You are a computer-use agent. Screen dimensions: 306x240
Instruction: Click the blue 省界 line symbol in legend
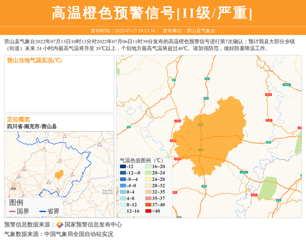coord(41,211)
